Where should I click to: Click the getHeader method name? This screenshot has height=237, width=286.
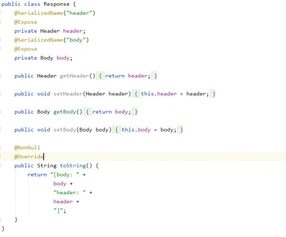click(x=74, y=76)
